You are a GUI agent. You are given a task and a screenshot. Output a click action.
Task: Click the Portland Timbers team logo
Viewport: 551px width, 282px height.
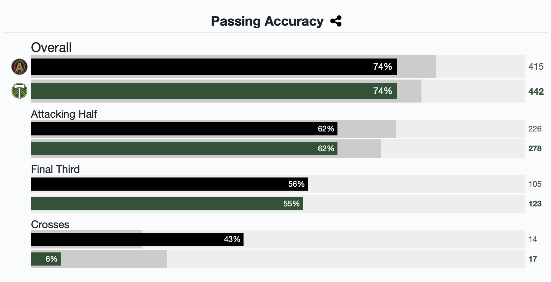(19, 91)
